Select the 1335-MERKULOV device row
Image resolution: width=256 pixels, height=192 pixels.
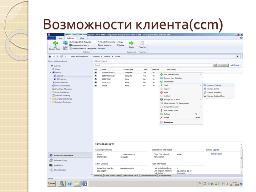[168, 76]
